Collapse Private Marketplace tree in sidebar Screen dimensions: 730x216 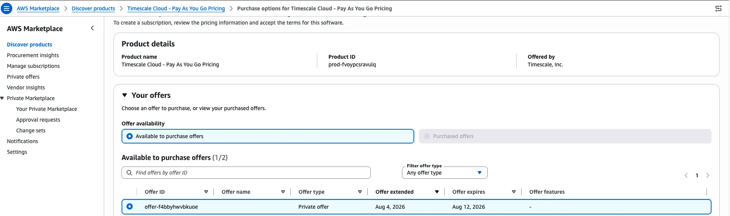2,98
